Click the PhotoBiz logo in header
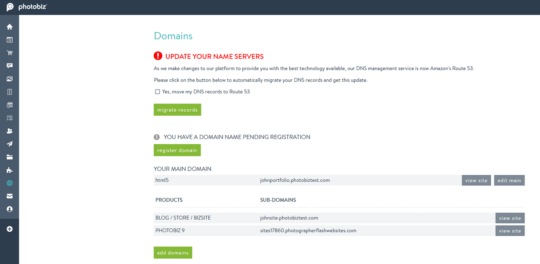The height and width of the screenshot is (264, 540). (x=27, y=7)
